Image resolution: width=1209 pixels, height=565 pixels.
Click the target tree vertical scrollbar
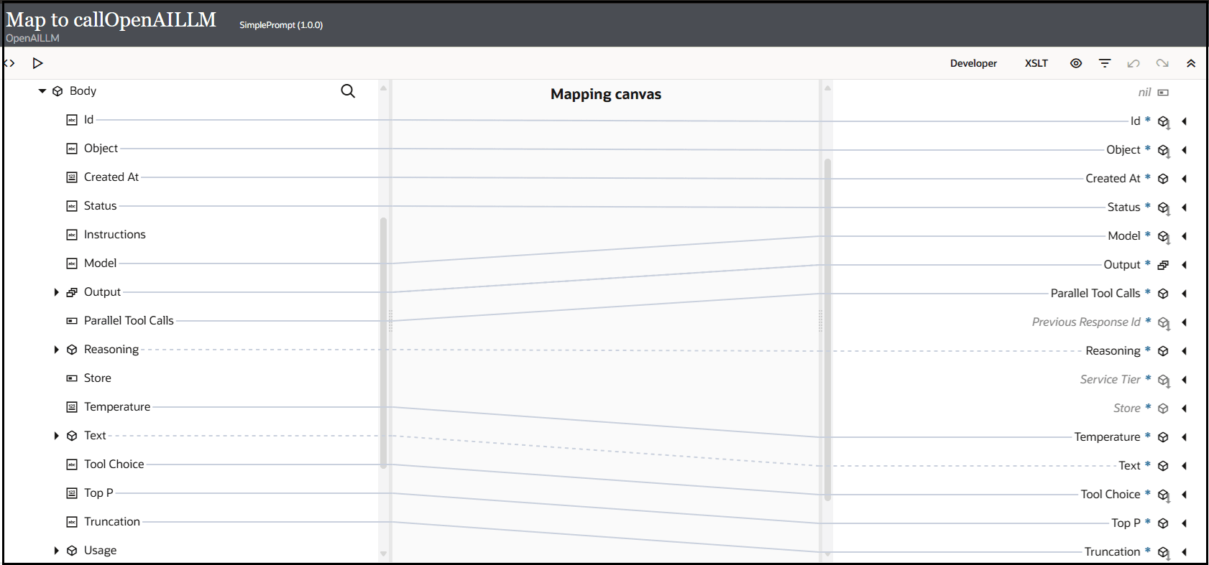tap(828, 329)
